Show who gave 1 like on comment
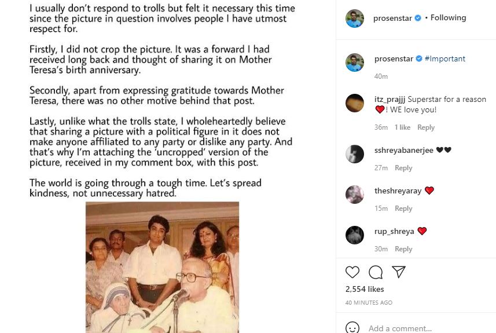 point(402,127)
